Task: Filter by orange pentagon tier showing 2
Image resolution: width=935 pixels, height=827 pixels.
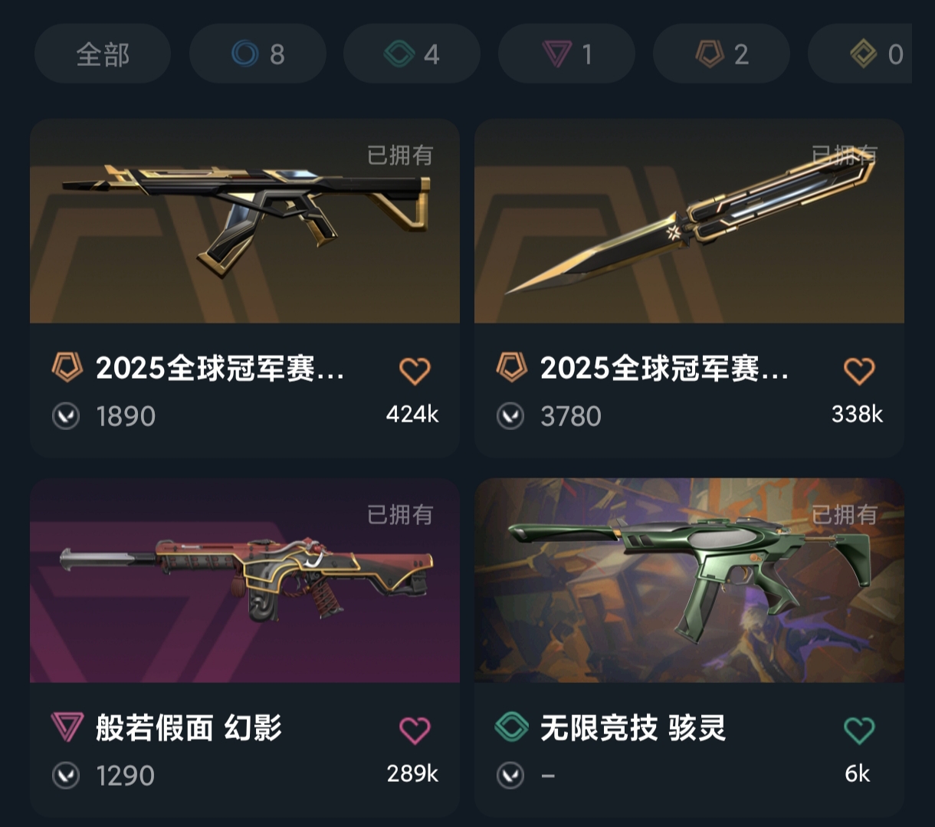Action: tap(721, 54)
